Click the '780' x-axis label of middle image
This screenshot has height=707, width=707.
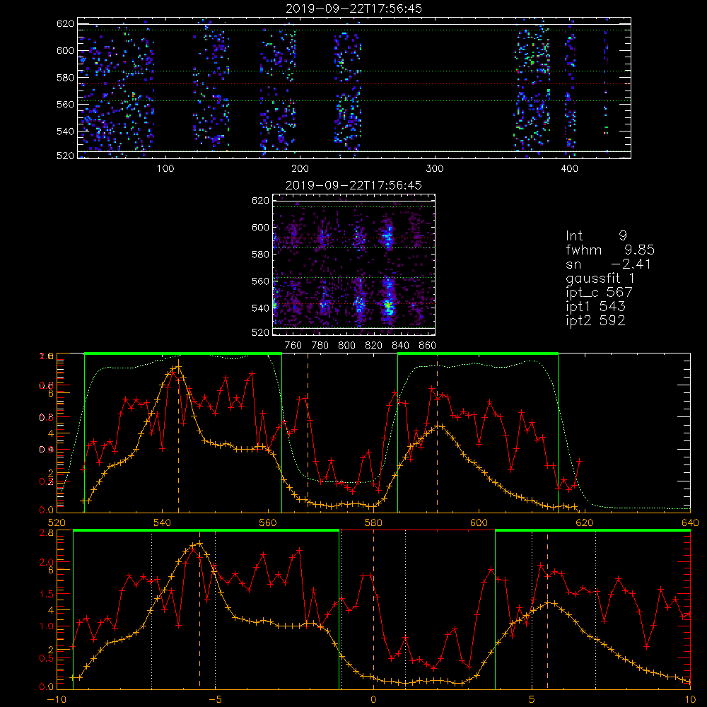[320, 346]
